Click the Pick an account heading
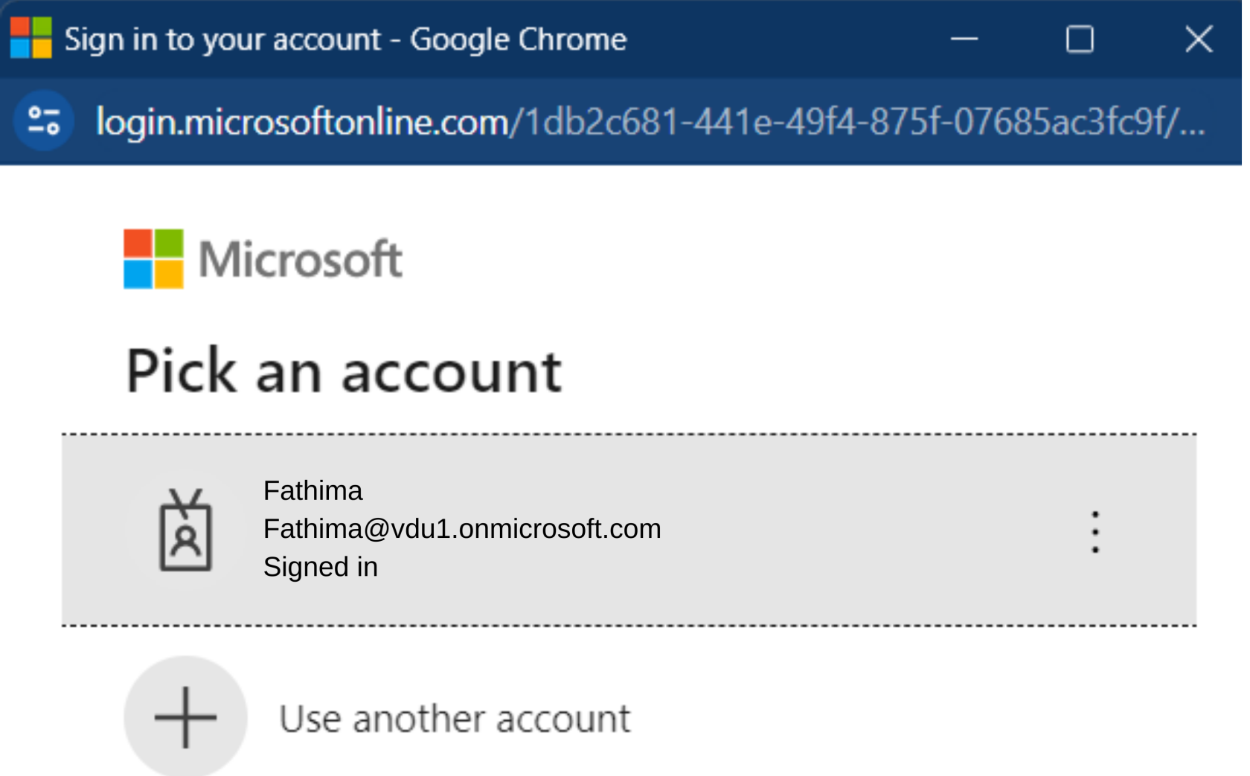The image size is (1250, 776). point(344,371)
